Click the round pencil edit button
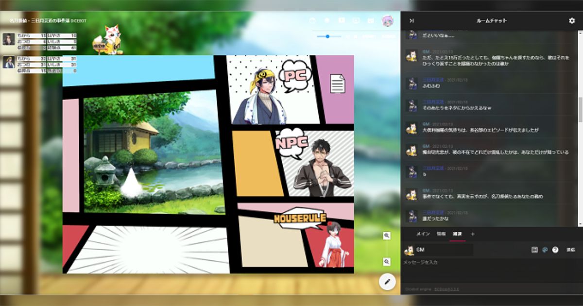Viewport: 583px width, 306px height. (387, 281)
